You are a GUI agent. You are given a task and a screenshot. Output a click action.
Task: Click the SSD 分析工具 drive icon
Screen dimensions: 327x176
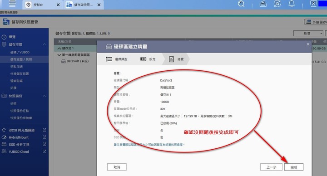4,144
